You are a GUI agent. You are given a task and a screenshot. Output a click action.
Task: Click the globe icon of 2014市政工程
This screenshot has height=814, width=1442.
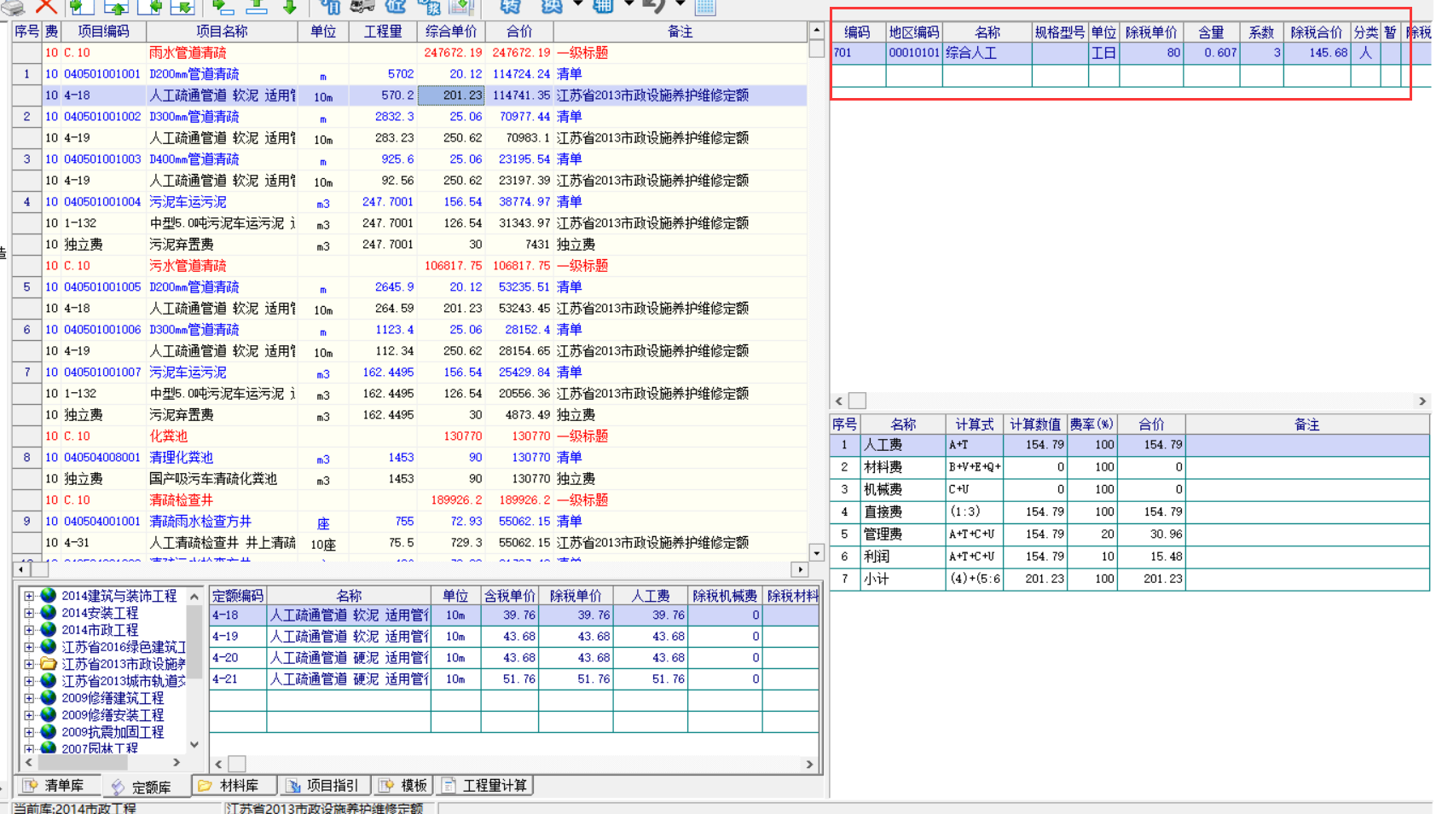coord(49,629)
